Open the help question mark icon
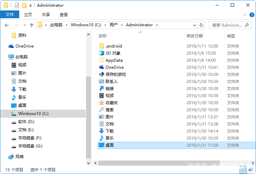The width and height of the screenshot is (256, 174). click(x=252, y=15)
